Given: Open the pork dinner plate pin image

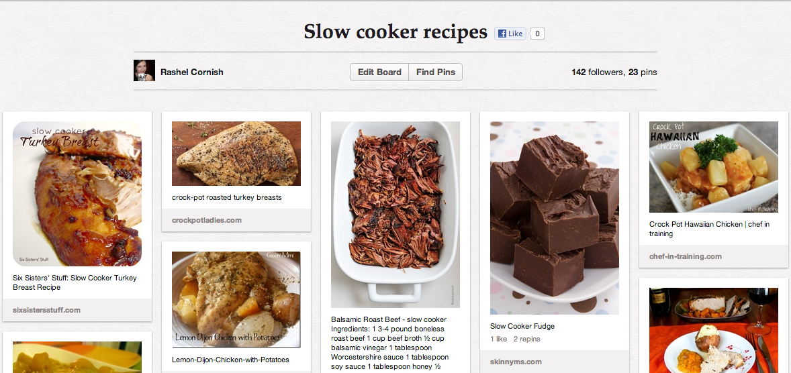Looking at the screenshot, I should click(x=714, y=330).
